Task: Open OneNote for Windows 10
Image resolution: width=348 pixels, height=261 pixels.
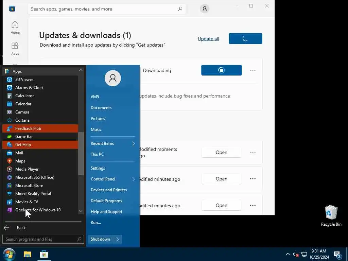Action: pos(40,210)
